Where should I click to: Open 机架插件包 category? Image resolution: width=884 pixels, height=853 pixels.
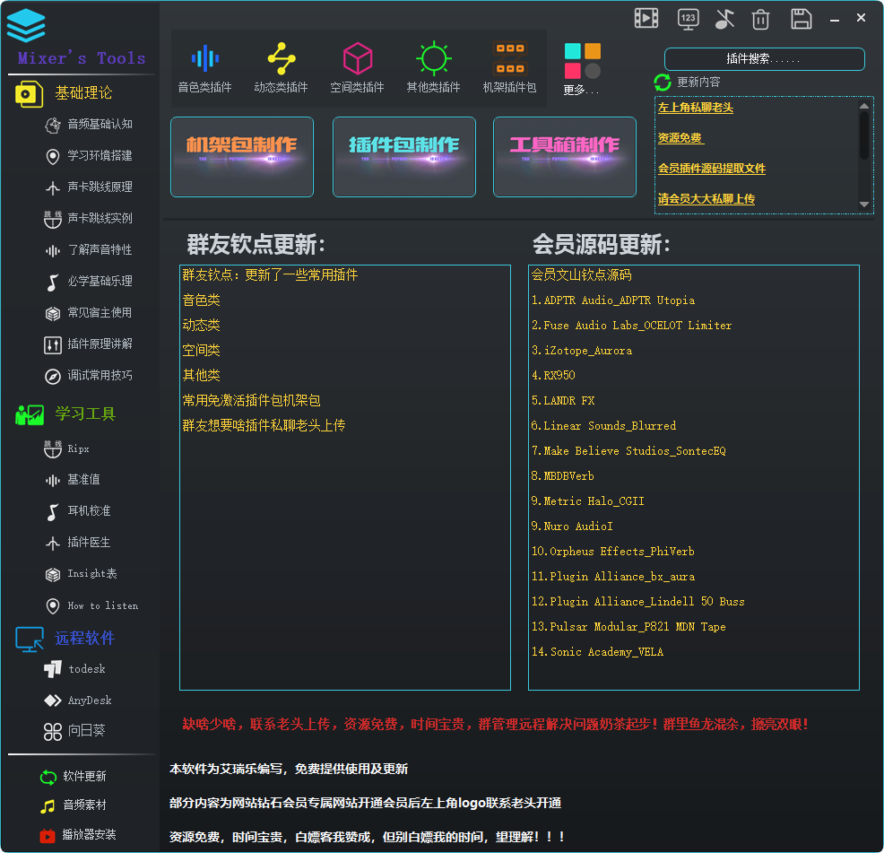pos(509,67)
